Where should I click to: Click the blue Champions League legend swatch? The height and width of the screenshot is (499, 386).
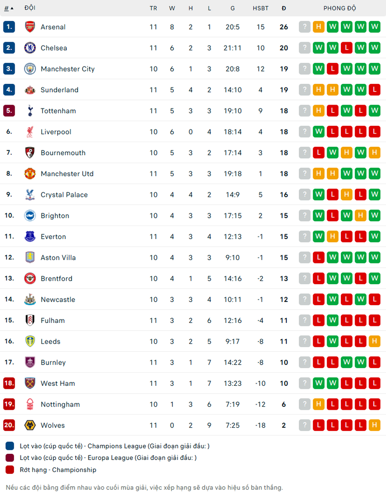click(x=10, y=446)
